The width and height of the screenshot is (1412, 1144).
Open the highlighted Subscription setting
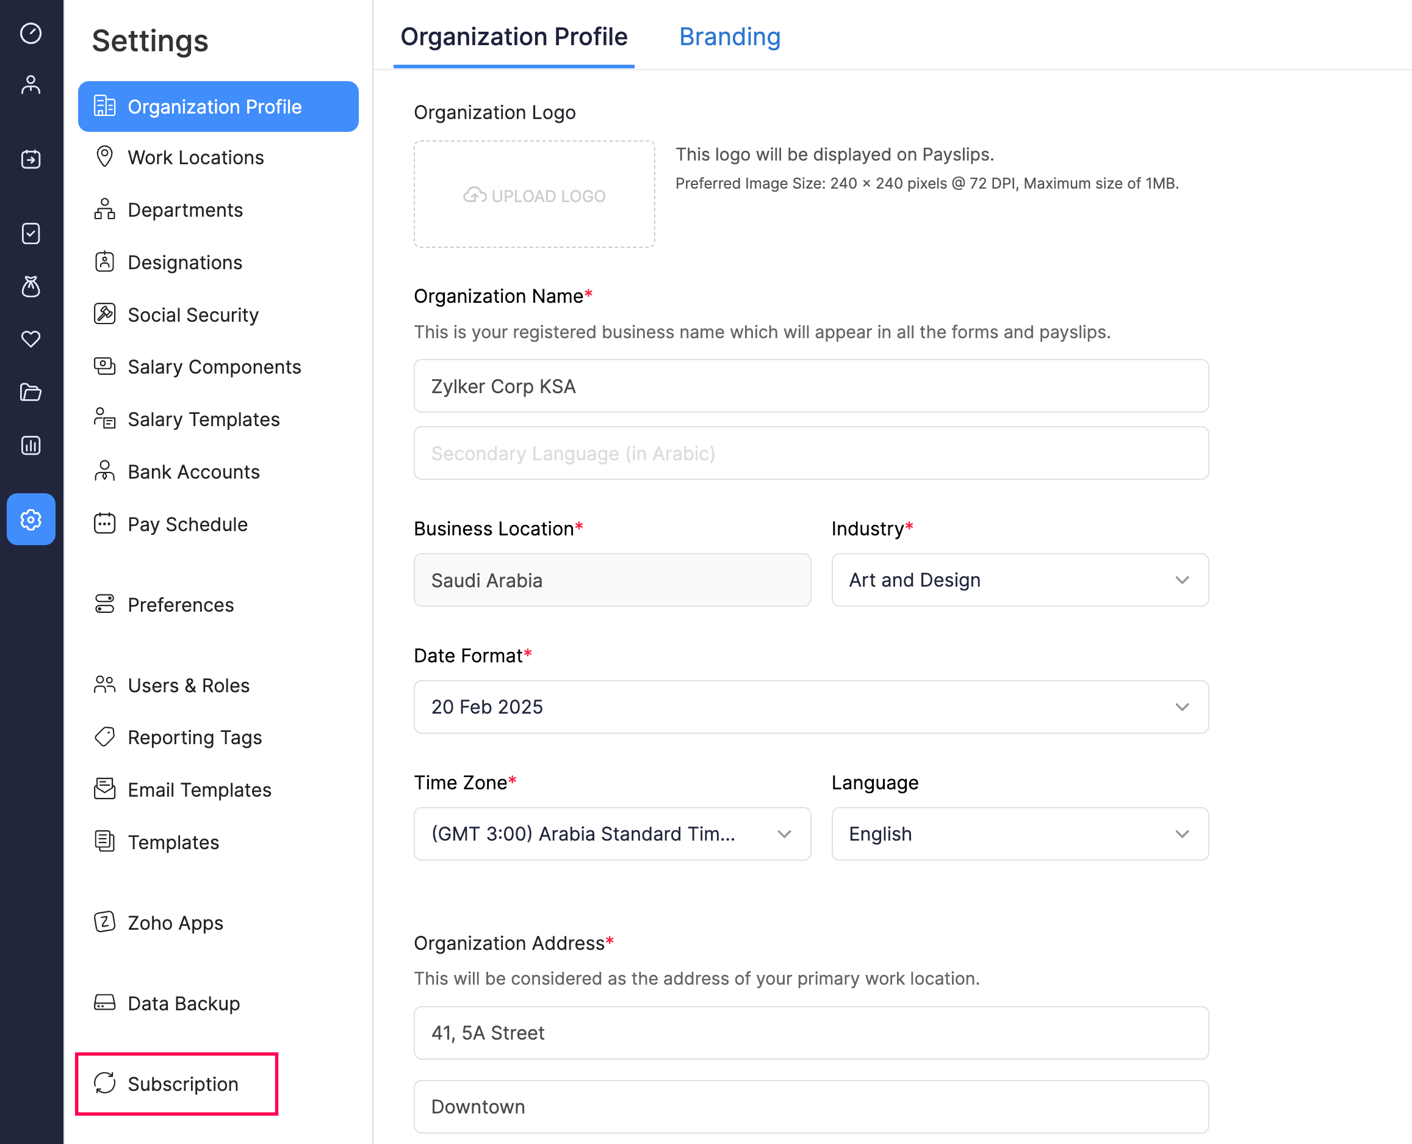coord(176,1084)
